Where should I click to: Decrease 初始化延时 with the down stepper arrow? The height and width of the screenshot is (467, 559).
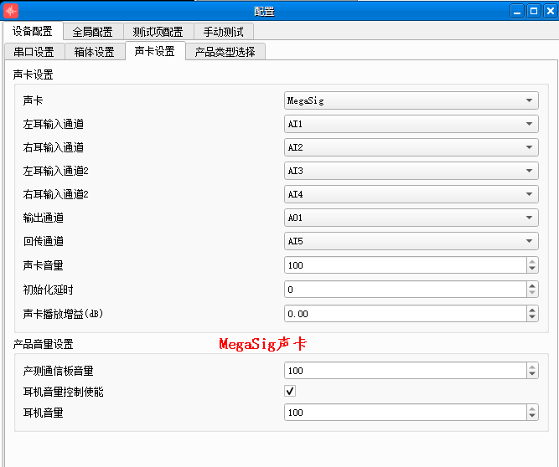click(x=532, y=293)
